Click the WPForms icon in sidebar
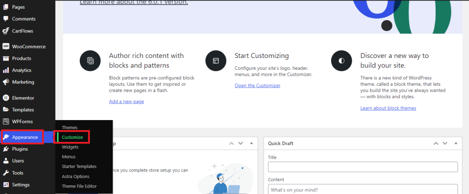The width and height of the screenshot is (469, 194). pos(6,121)
